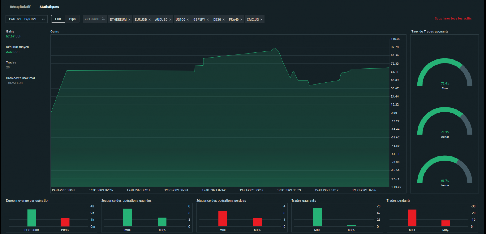This screenshot has height=234, width=486.
Task: Remove the CMC.US asset filter tag
Action: 261,19
